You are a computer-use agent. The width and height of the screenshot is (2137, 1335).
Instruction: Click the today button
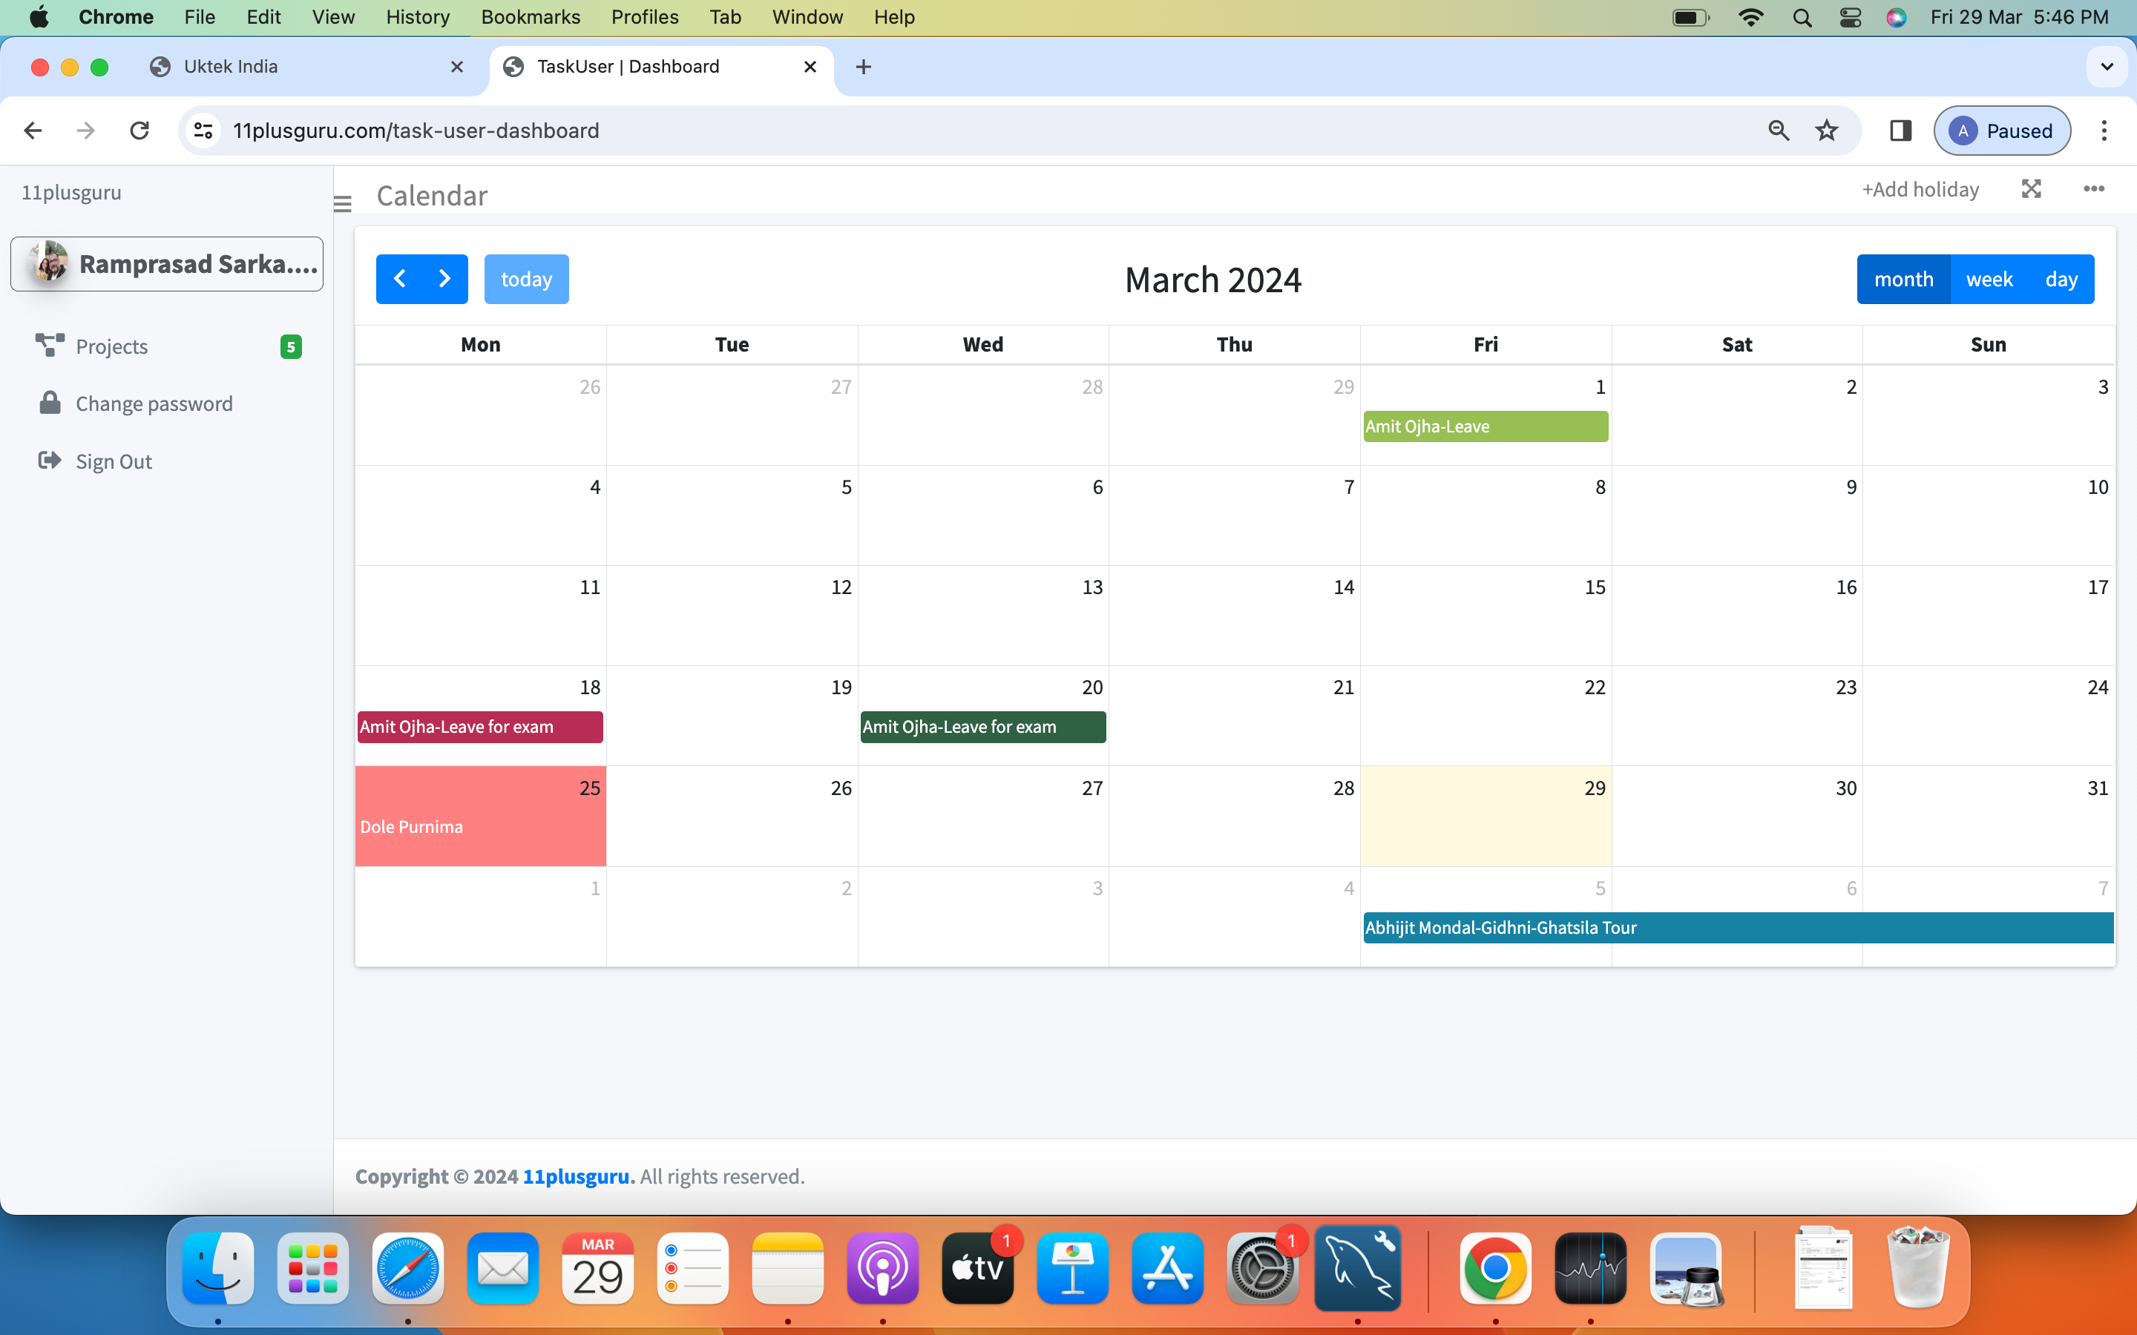coord(526,279)
